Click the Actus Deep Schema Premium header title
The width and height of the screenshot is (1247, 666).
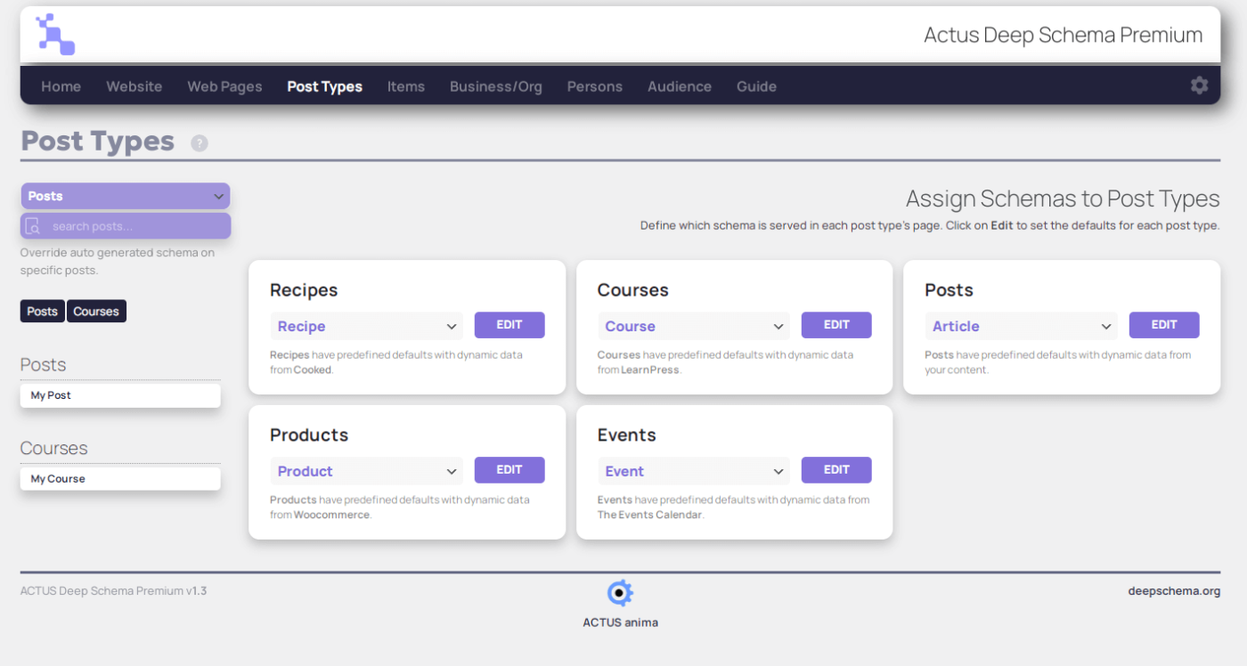[1064, 35]
